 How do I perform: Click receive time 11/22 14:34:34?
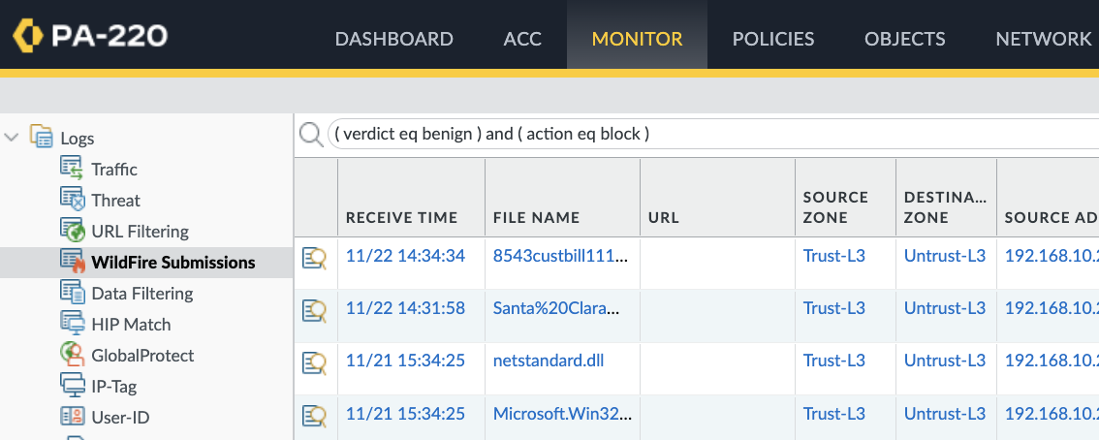coord(406,256)
